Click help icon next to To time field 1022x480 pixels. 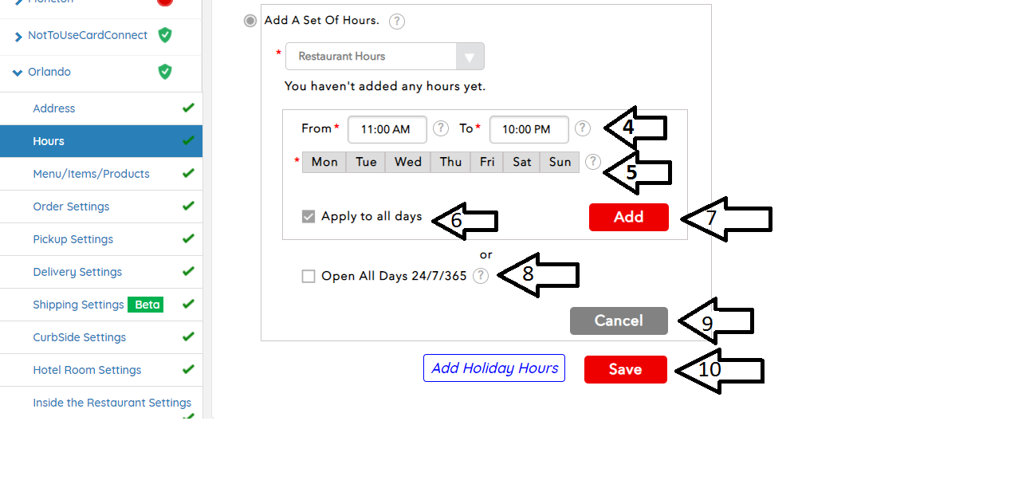[x=583, y=128]
